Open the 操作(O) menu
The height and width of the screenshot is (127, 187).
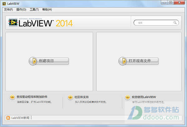(x=21, y=10)
